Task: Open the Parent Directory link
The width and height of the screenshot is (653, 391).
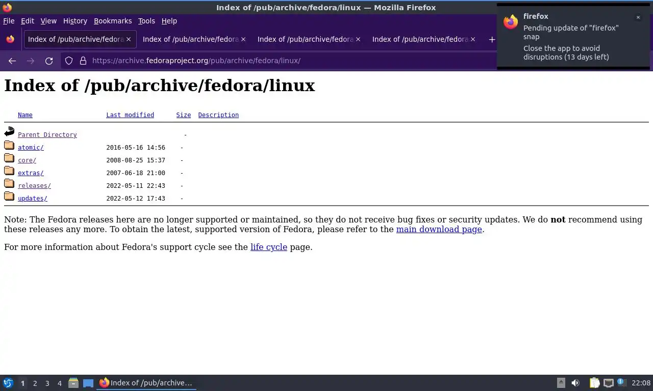Action: [47, 135]
